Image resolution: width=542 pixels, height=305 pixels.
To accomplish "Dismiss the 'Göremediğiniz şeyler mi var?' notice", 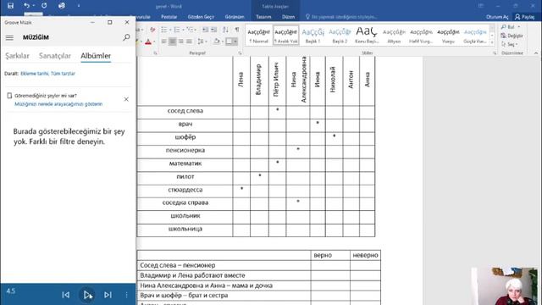I will point(126,99).
